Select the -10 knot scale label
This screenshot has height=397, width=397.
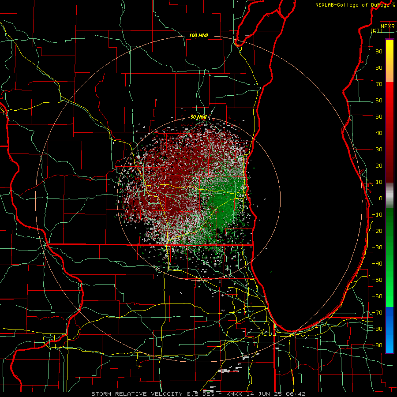(x=377, y=215)
